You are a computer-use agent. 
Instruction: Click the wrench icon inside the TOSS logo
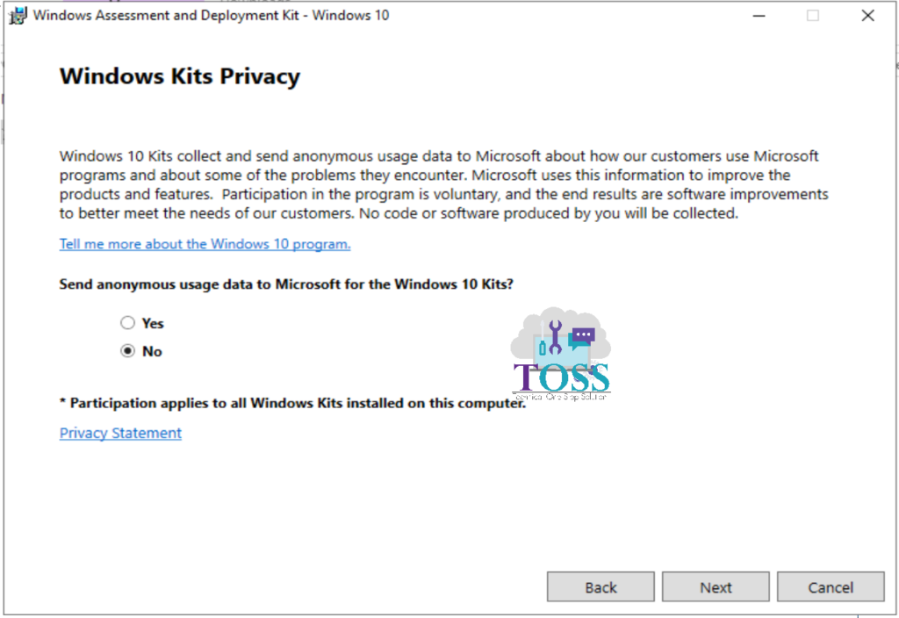[556, 335]
